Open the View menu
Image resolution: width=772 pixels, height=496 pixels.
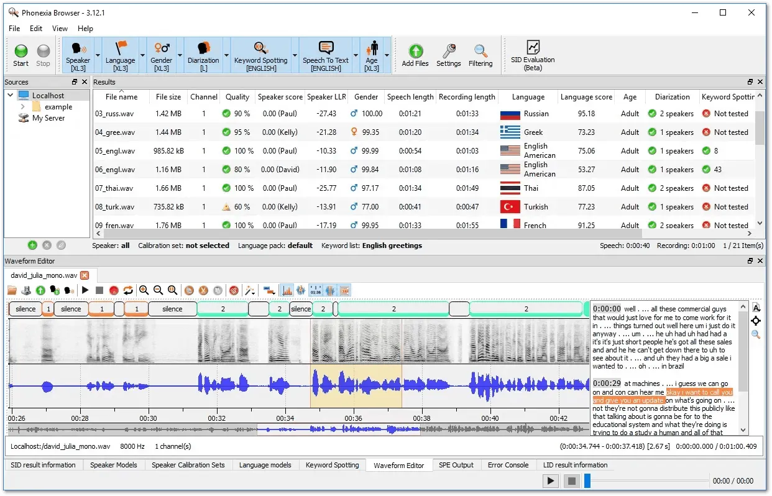[x=60, y=29]
